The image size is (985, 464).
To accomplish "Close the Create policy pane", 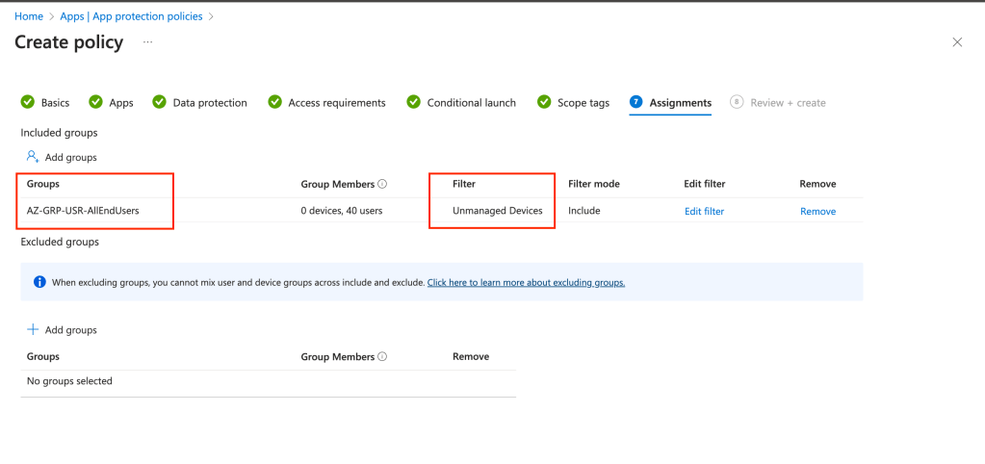I will click(956, 42).
